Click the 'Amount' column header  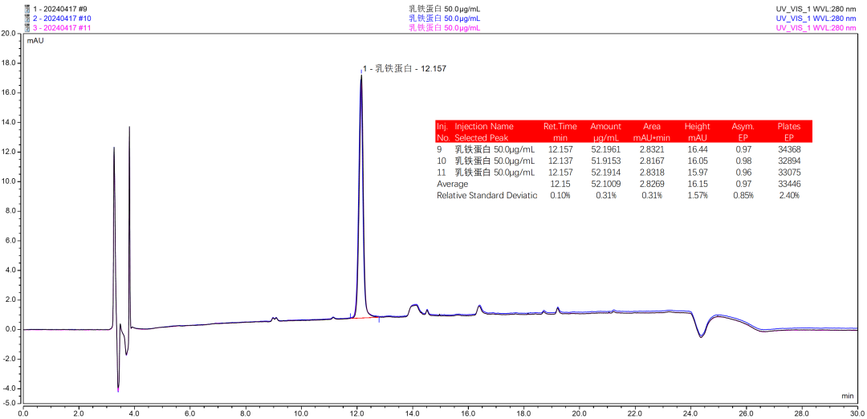click(605, 126)
